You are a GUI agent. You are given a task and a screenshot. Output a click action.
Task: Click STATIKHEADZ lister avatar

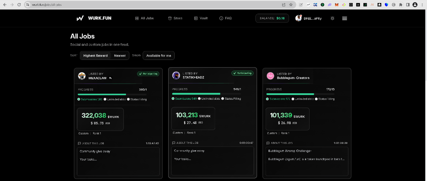[x=176, y=75]
